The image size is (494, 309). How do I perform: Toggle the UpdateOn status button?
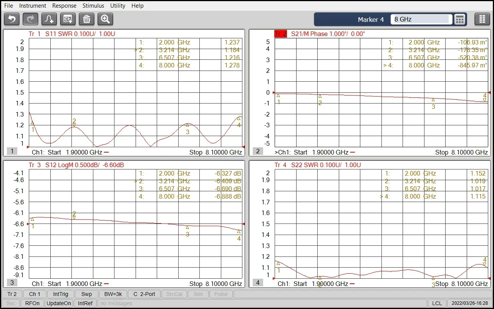tap(59, 303)
